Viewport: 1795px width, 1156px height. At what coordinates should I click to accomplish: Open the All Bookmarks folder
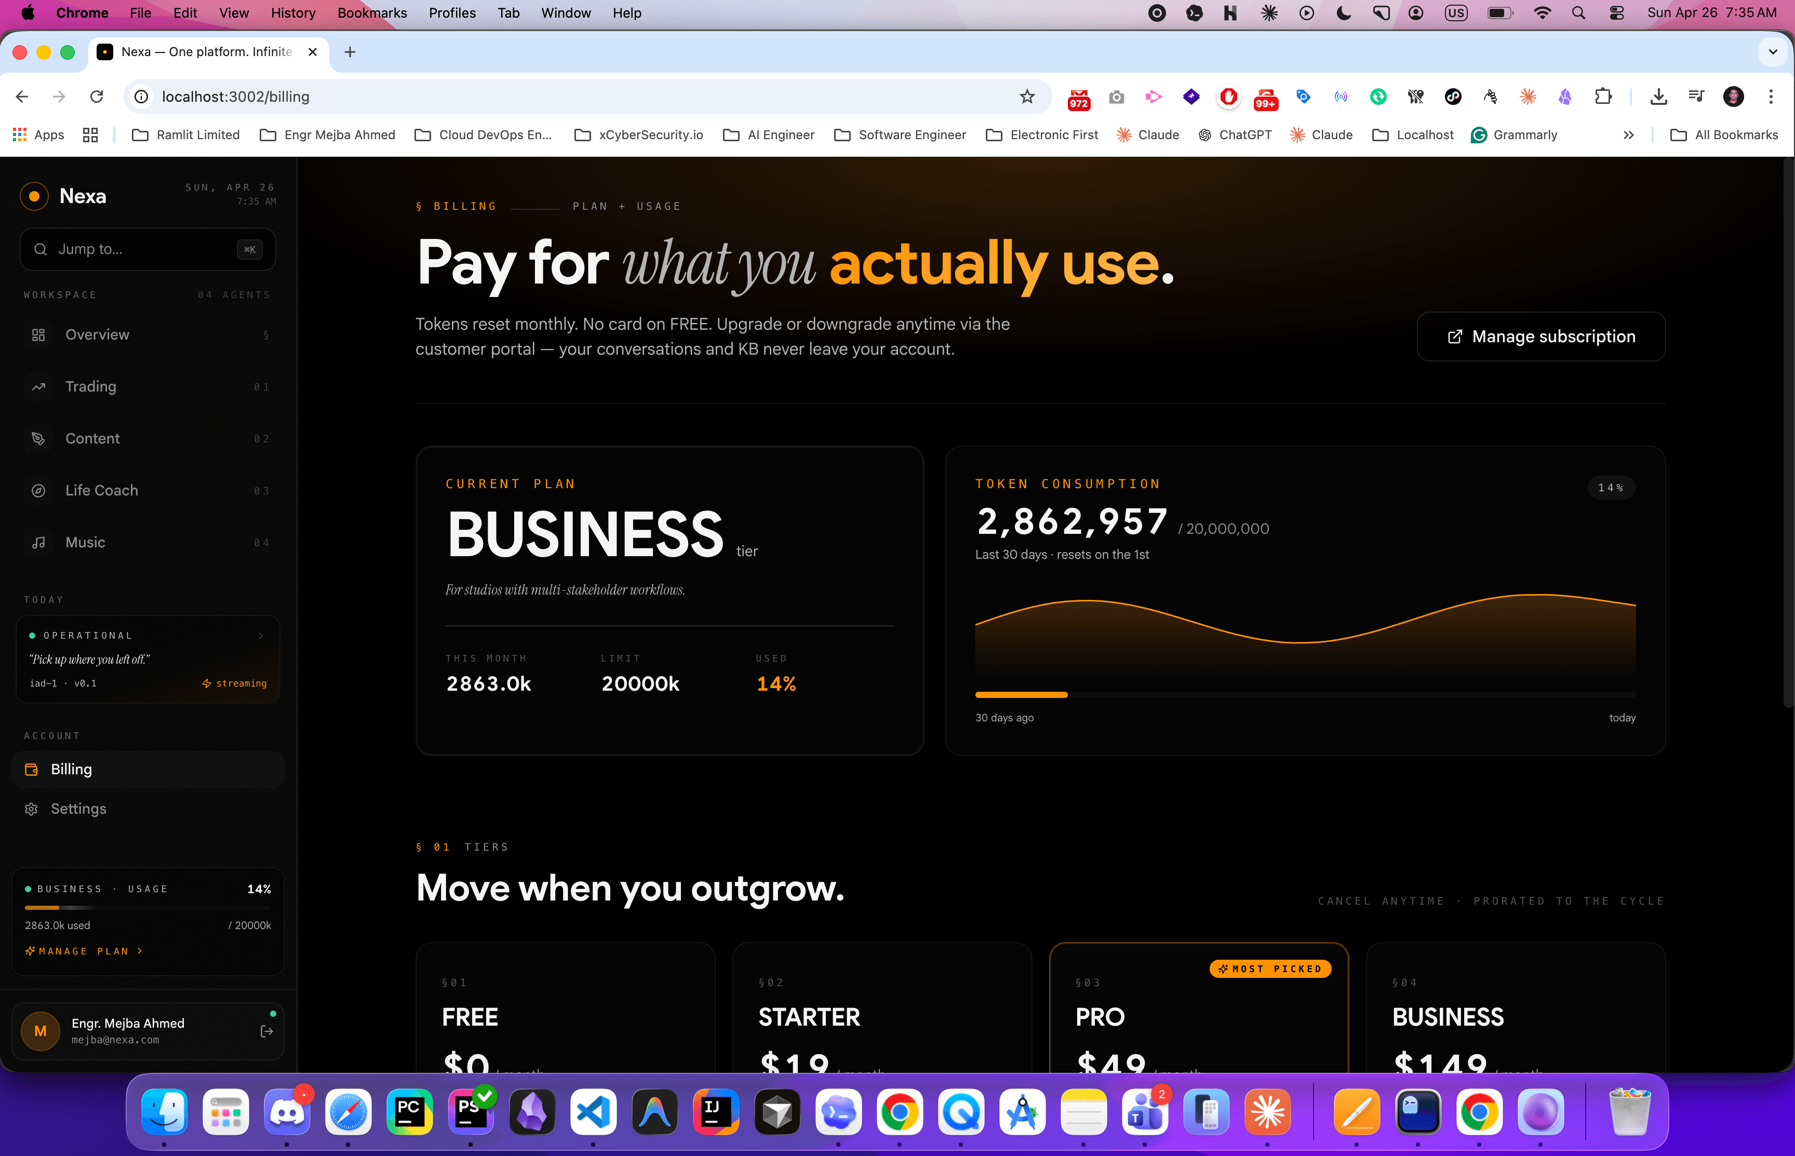[x=1724, y=135]
